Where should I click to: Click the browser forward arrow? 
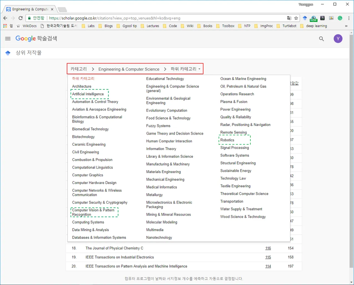(x=13, y=18)
